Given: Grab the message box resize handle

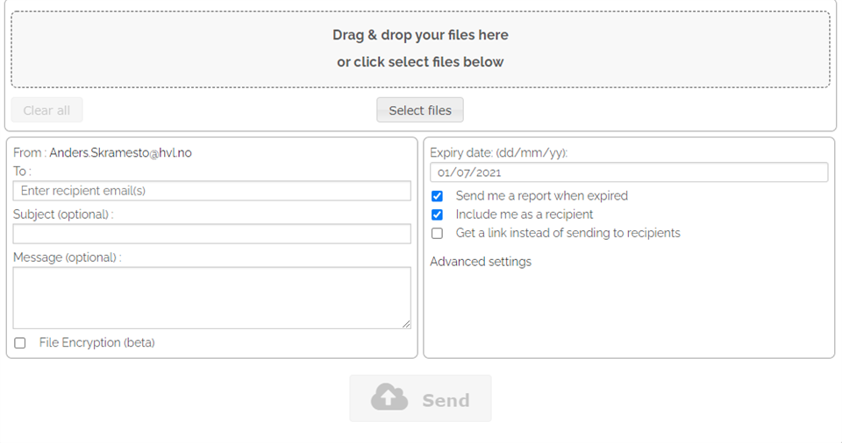Looking at the screenshot, I should (406, 324).
